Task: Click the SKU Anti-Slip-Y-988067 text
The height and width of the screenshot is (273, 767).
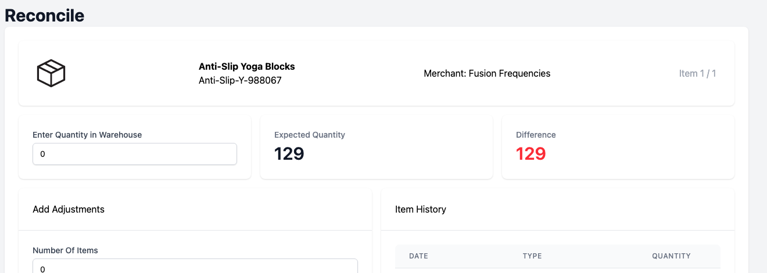Action: [x=240, y=80]
